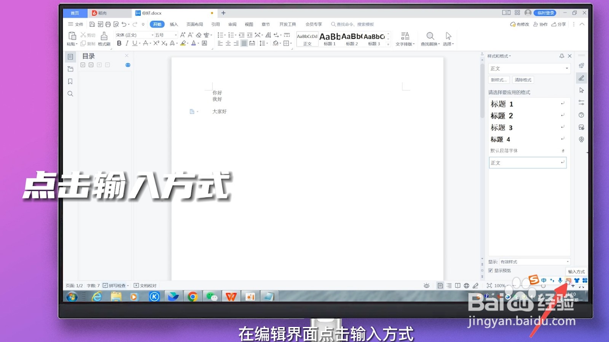
Task: Toggle Bold formatting
Action: pyautogui.click(x=119, y=43)
